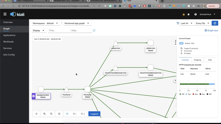Switch to the Outgoing tab
This screenshot has width=221, height=124.
click(x=197, y=60)
